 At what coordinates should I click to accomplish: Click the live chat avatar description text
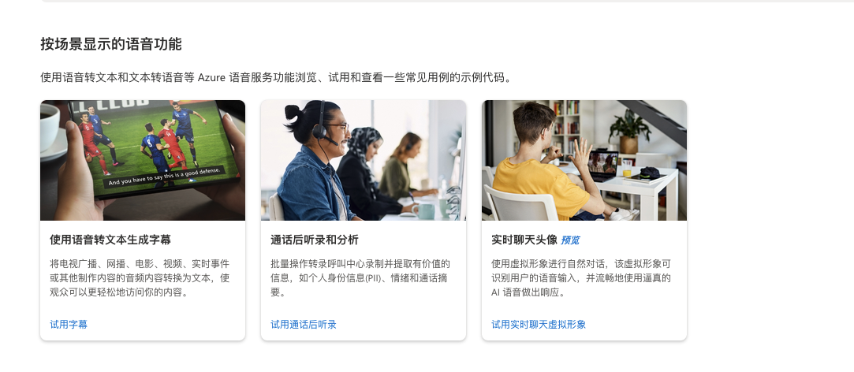581,278
